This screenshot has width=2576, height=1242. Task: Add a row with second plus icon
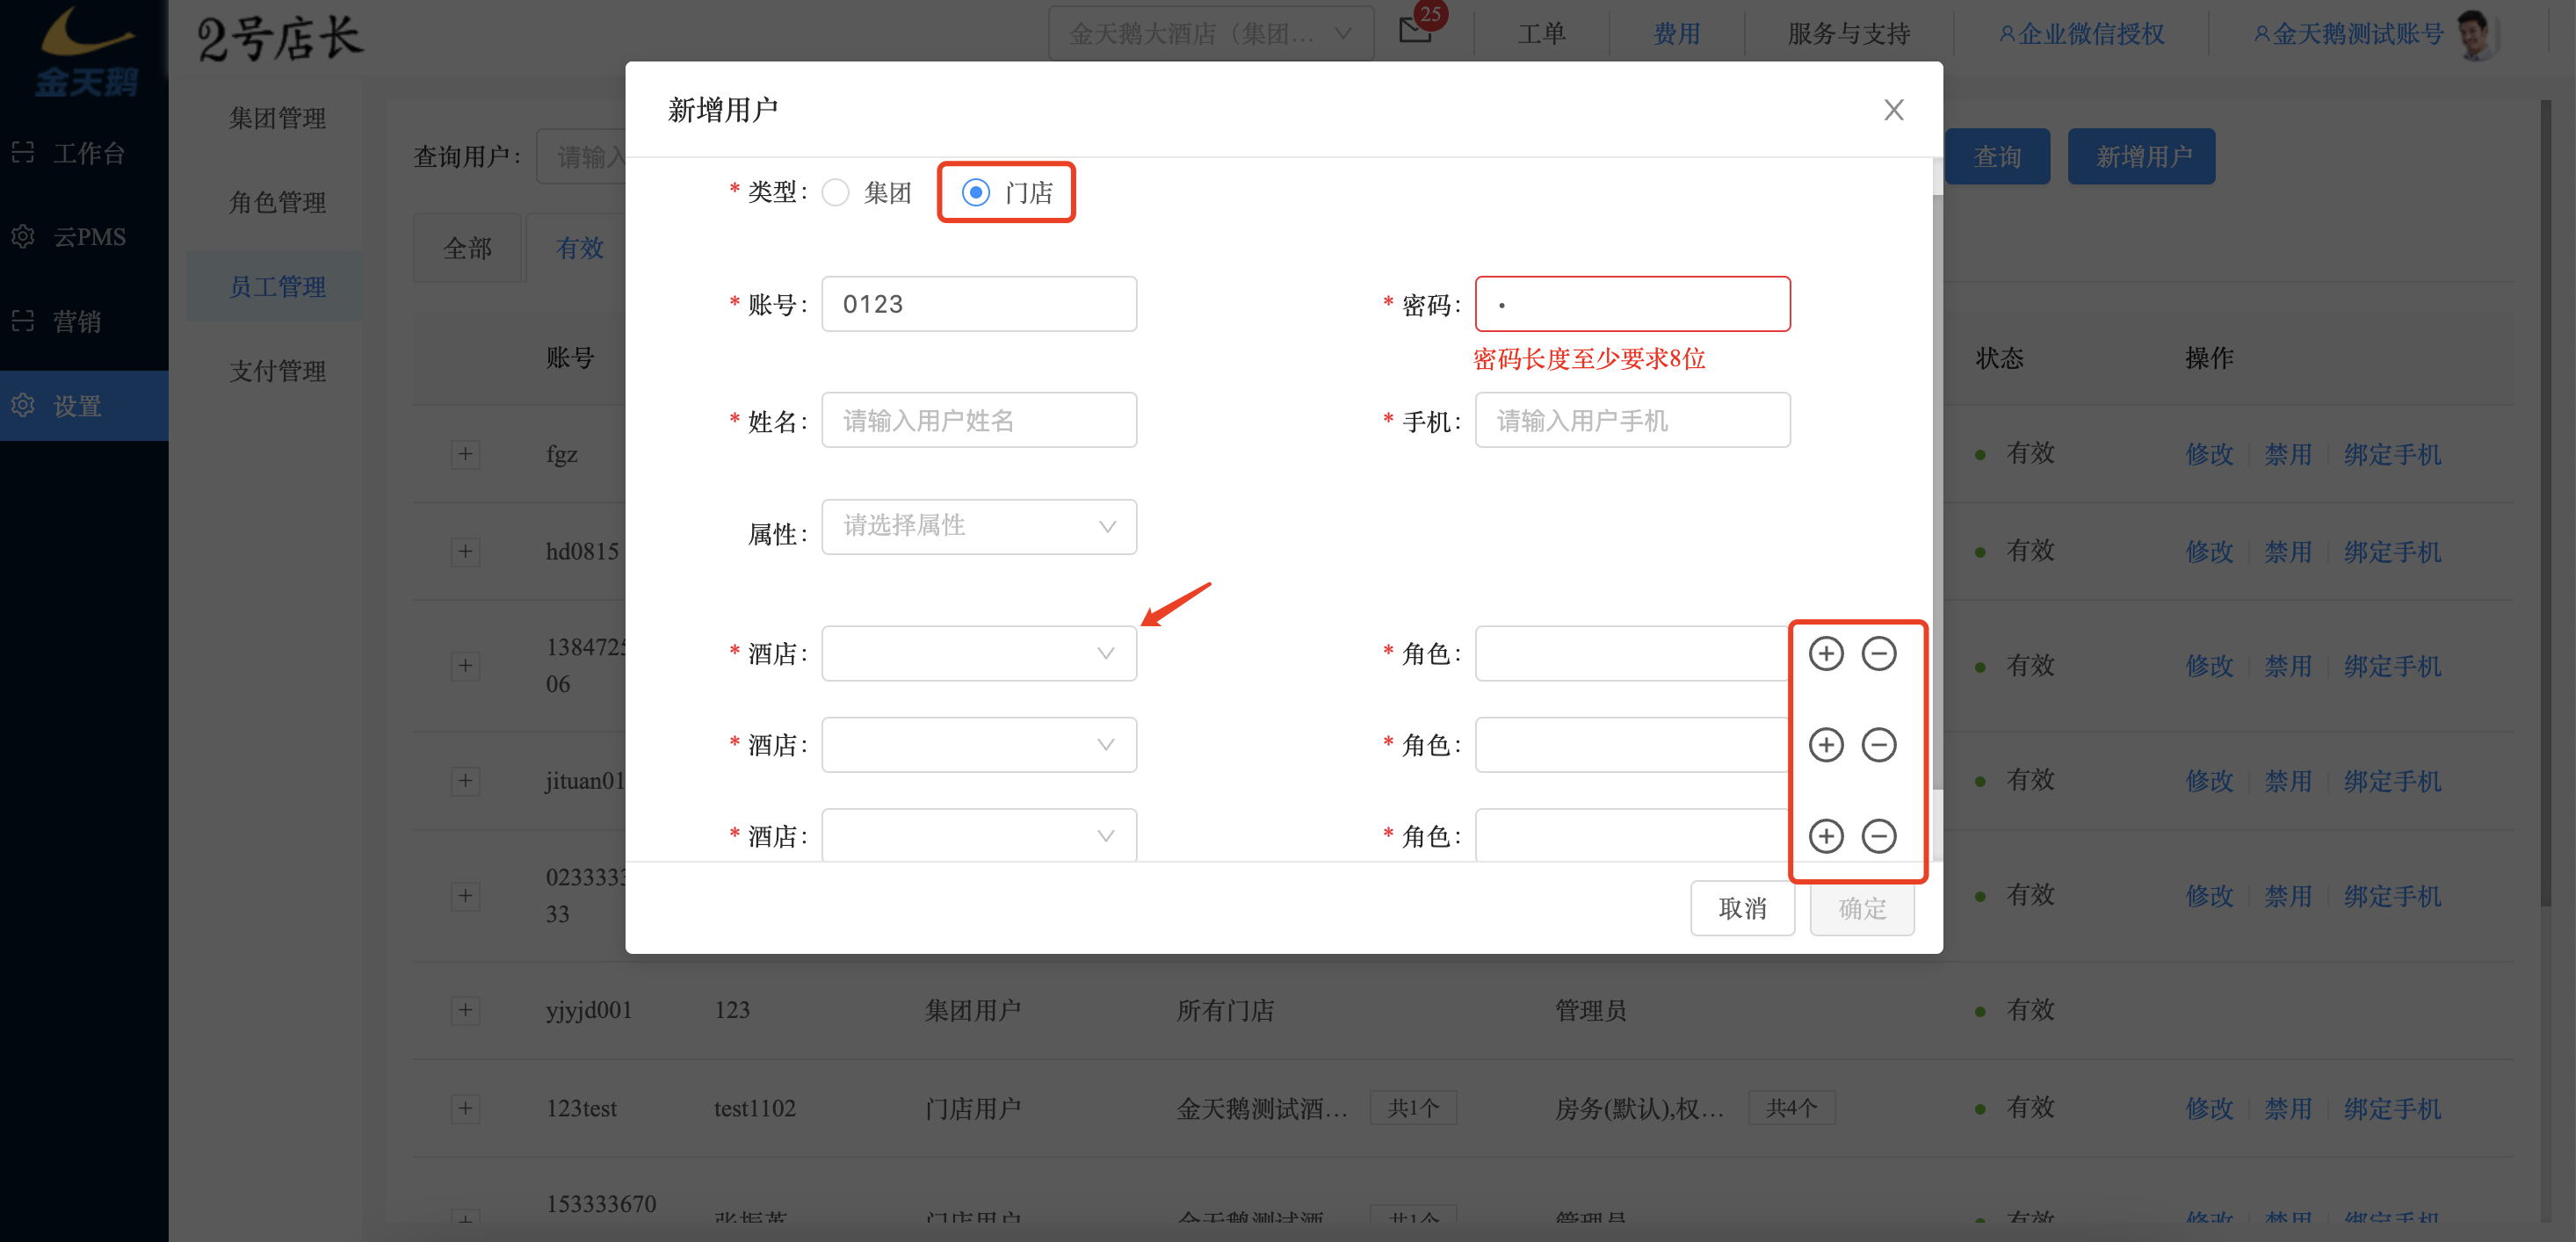tap(1826, 744)
